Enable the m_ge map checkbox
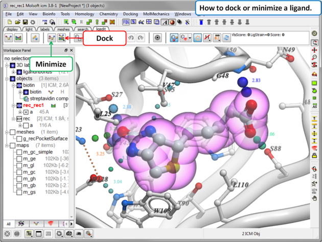This screenshot has height=242, width=322. pyautogui.click(x=19, y=159)
